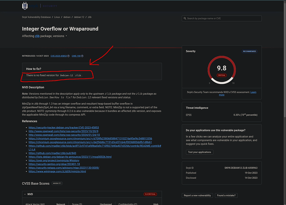
Task: Click the 'Threat Intelligence' heading
Action: click(x=197, y=108)
